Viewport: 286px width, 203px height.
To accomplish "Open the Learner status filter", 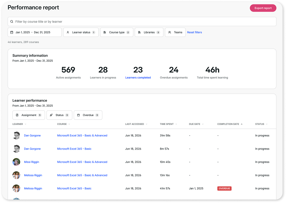I will click(x=81, y=32).
